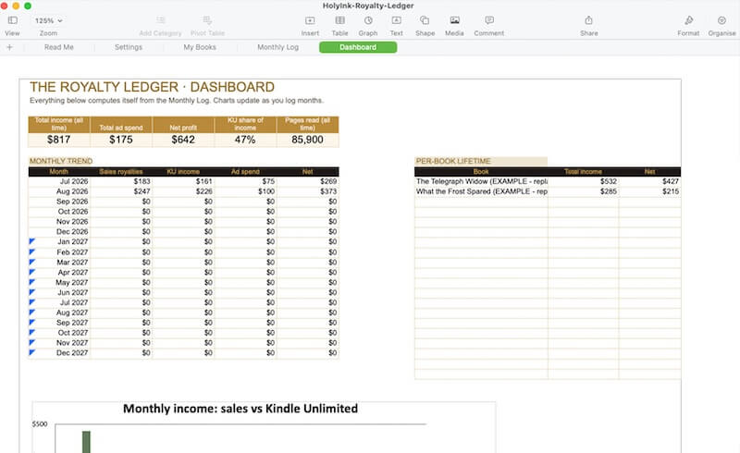Image resolution: width=740 pixels, height=453 pixels.
Task: Add a new sheet with plus button
Action: coord(9,47)
